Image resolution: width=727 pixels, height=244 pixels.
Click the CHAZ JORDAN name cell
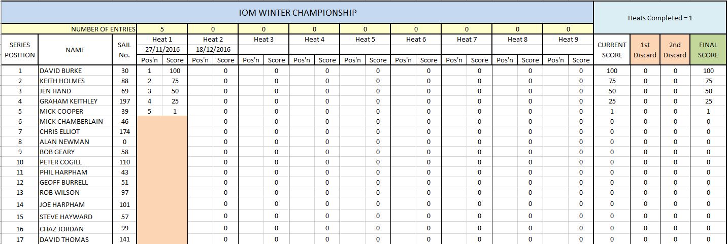point(75,229)
